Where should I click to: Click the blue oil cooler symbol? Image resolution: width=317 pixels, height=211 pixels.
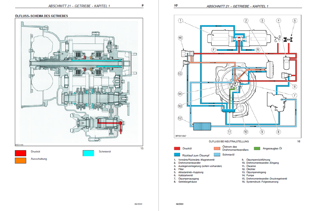coord(202,126)
